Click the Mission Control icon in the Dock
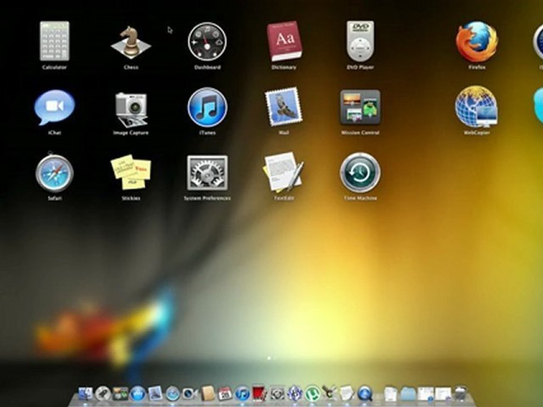The height and width of the screenshot is (407, 543). [120, 393]
